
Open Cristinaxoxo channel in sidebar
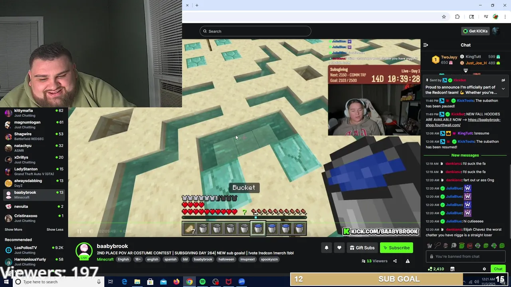(34, 218)
